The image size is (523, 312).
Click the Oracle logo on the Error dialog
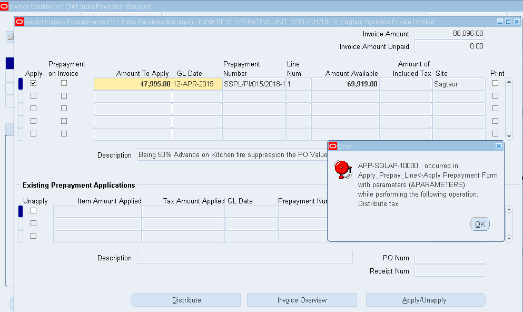(x=334, y=146)
